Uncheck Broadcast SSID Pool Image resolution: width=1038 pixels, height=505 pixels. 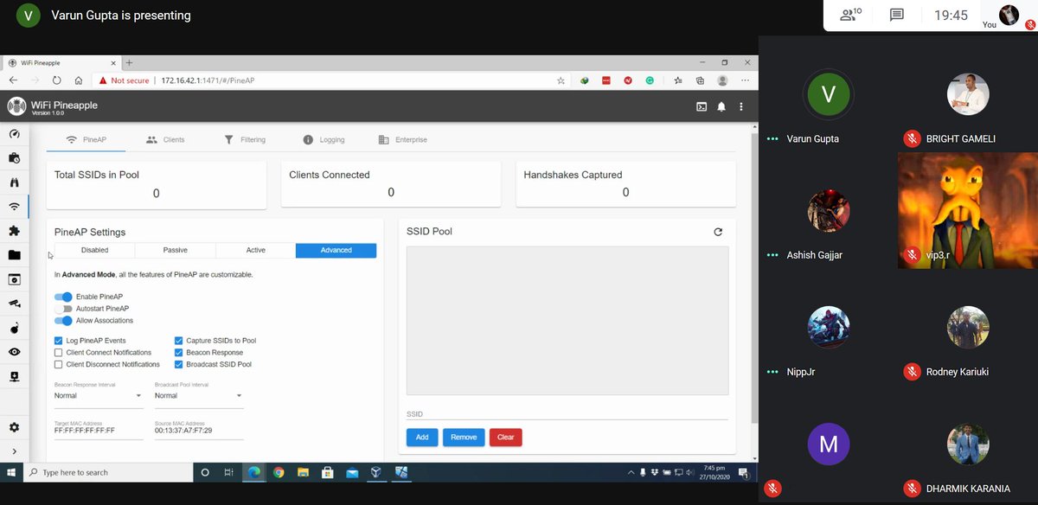(178, 365)
